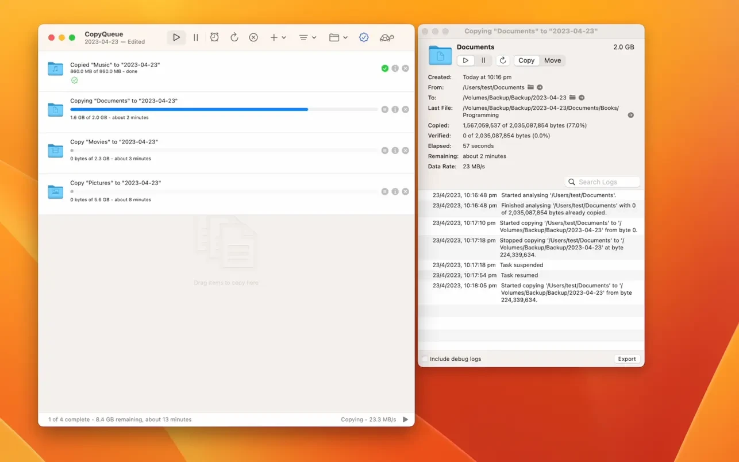The height and width of the screenshot is (462, 739).
Task: Remove the Pictures task from the queue
Action: point(405,191)
